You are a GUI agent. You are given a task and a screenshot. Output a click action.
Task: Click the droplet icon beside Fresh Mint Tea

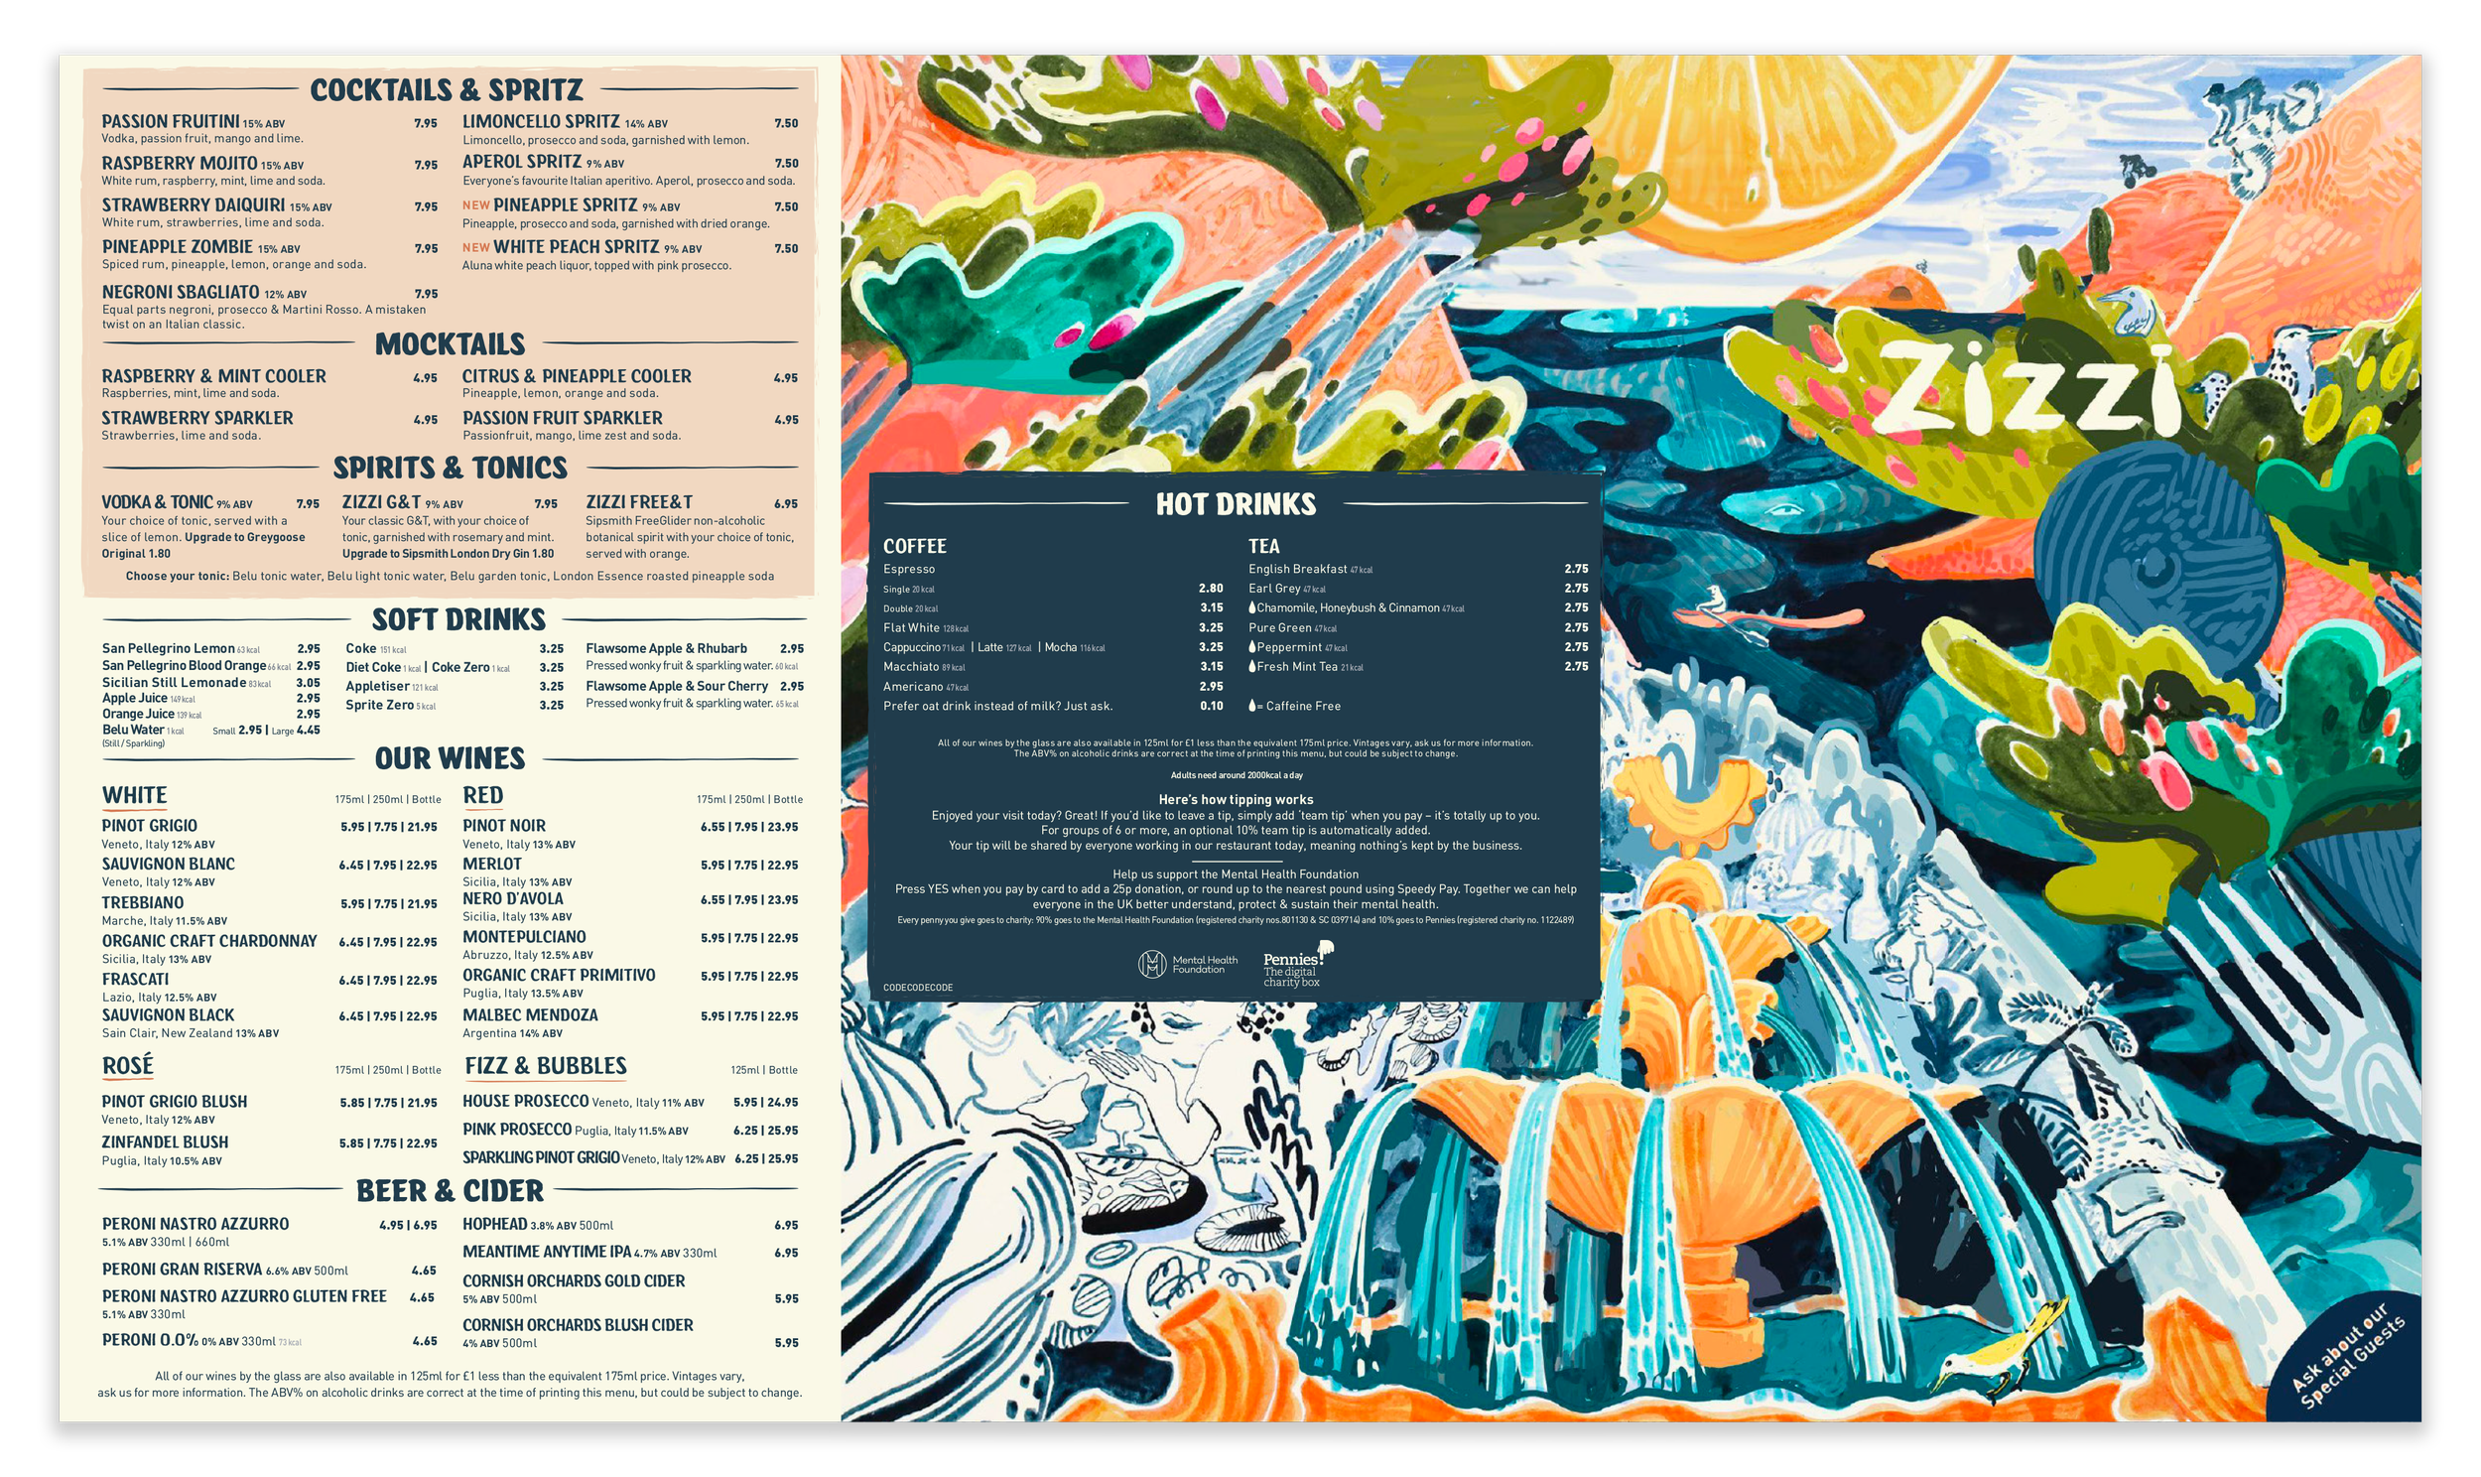[x=1252, y=666]
